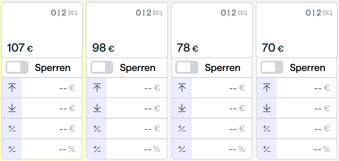Click percent adjustment field in the 78 € column
This screenshot has height=161, width=339.
222,149
